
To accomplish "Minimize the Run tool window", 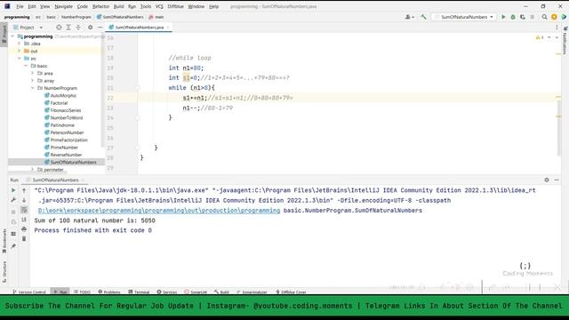I will click(x=557, y=180).
